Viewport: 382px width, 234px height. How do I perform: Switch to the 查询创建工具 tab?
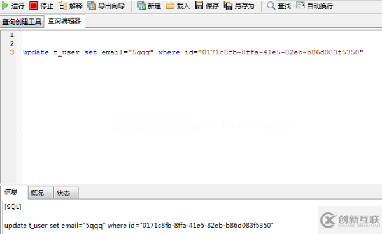[x=22, y=22]
